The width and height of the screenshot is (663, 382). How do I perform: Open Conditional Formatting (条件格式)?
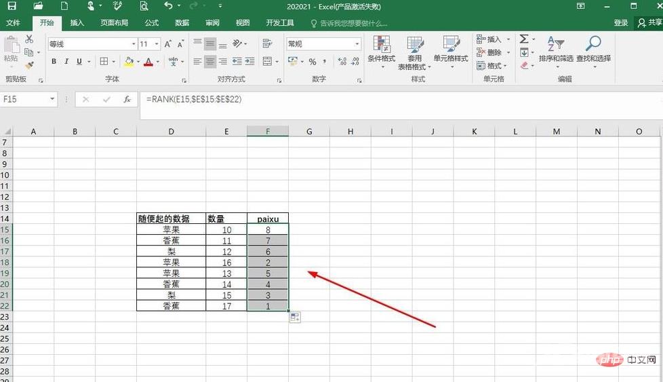(x=381, y=52)
